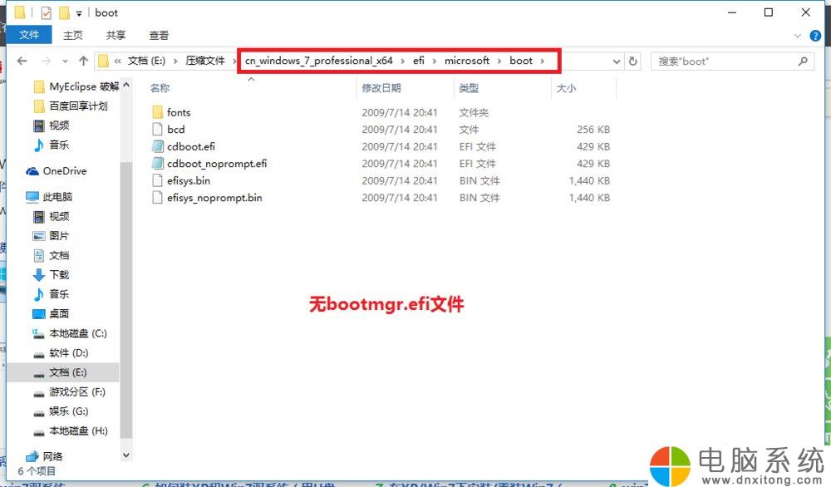Viewport: 831px width, 487px height.
Task: Click the search magnifier icon
Action: click(803, 61)
